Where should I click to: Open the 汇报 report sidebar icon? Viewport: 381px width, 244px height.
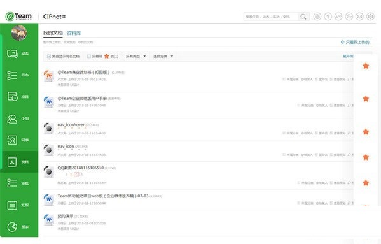click(12, 205)
